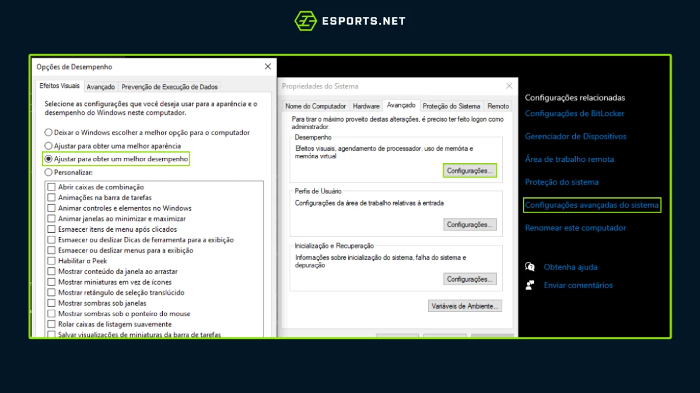Switch to the Hardware tab
Viewport: 700px width, 393px height.
366,106
